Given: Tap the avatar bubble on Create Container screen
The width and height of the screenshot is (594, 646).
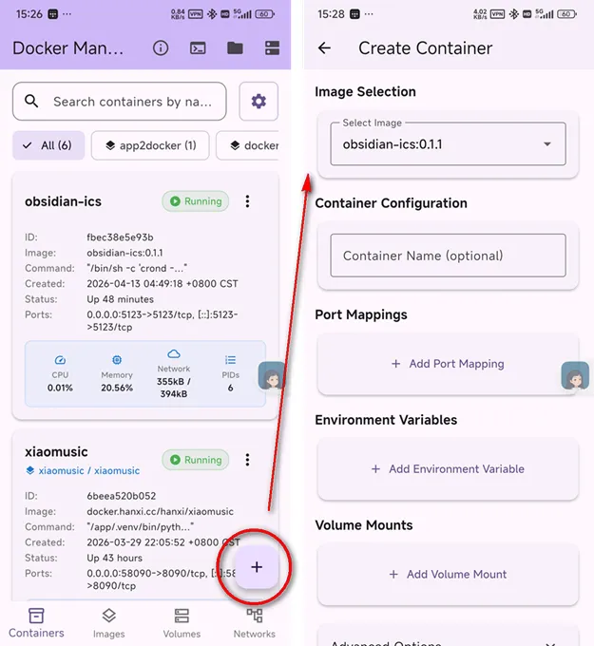Looking at the screenshot, I should tap(575, 375).
